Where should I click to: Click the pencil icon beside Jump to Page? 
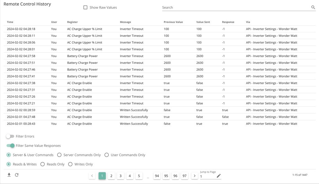(219, 176)
